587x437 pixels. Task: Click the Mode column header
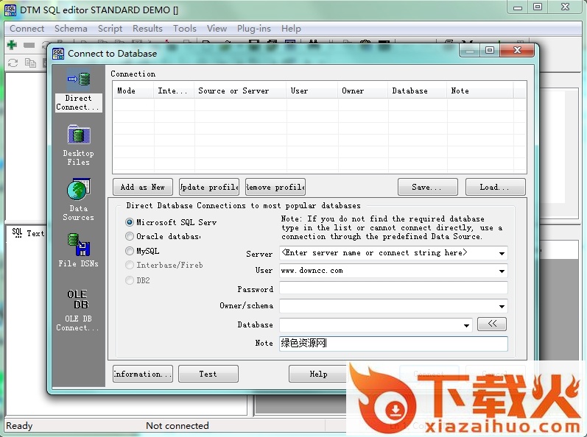point(133,90)
